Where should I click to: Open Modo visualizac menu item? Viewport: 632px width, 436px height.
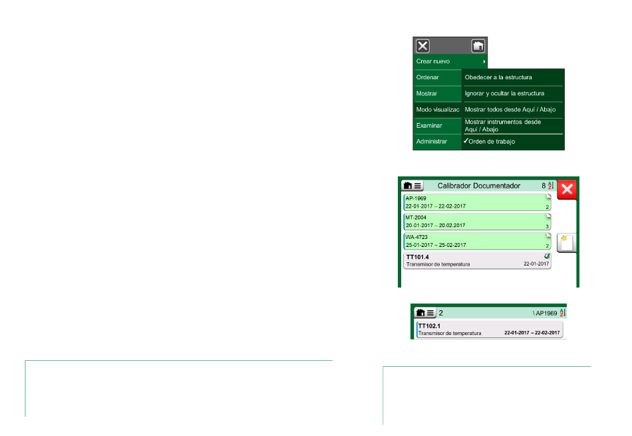pos(438,110)
